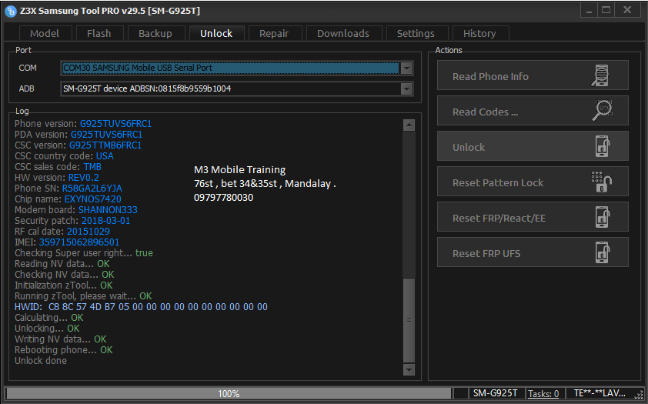Viewport: 648px width, 404px height.
Task: Click the Read Phone Info magnifier icon
Action: pyautogui.click(x=601, y=75)
